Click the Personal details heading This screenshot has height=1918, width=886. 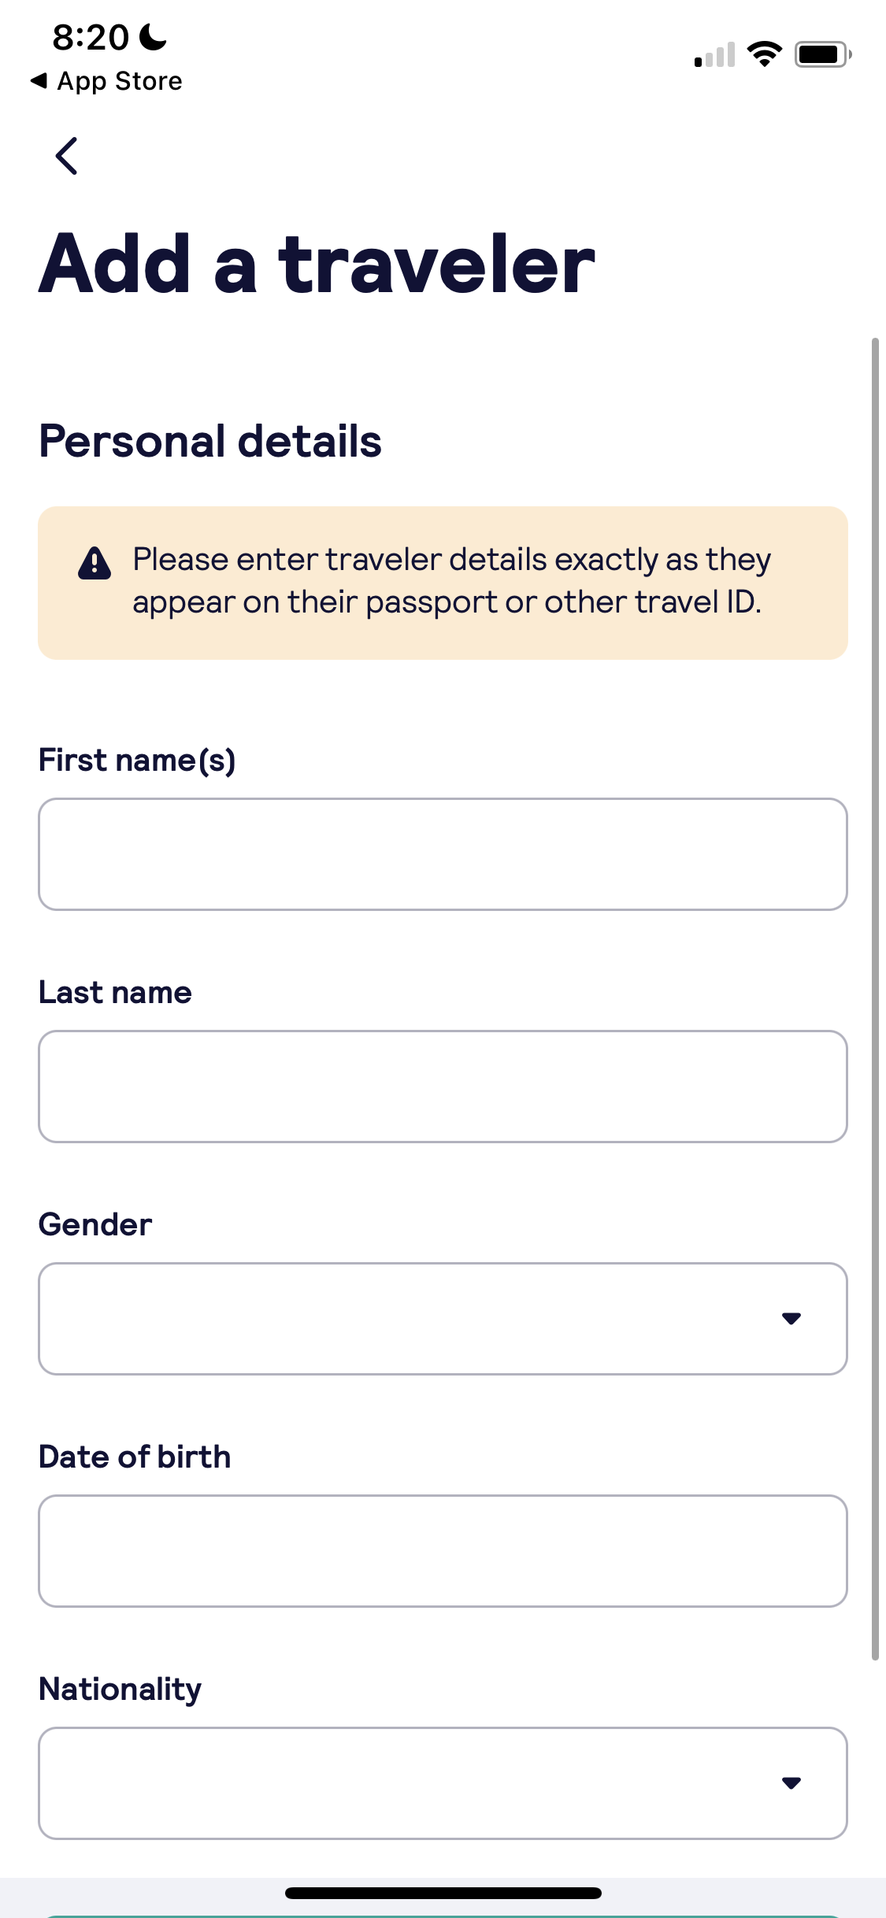pos(209,439)
